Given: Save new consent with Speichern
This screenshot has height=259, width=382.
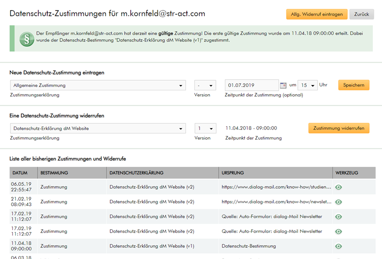Looking at the screenshot, I should pyautogui.click(x=354, y=85).
